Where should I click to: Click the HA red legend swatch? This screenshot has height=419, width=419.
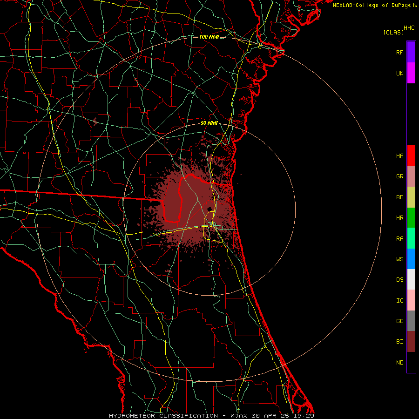(x=411, y=155)
